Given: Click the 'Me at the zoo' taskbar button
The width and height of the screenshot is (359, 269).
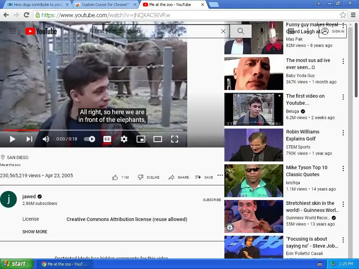Looking at the screenshot, I should coord(65,264).
